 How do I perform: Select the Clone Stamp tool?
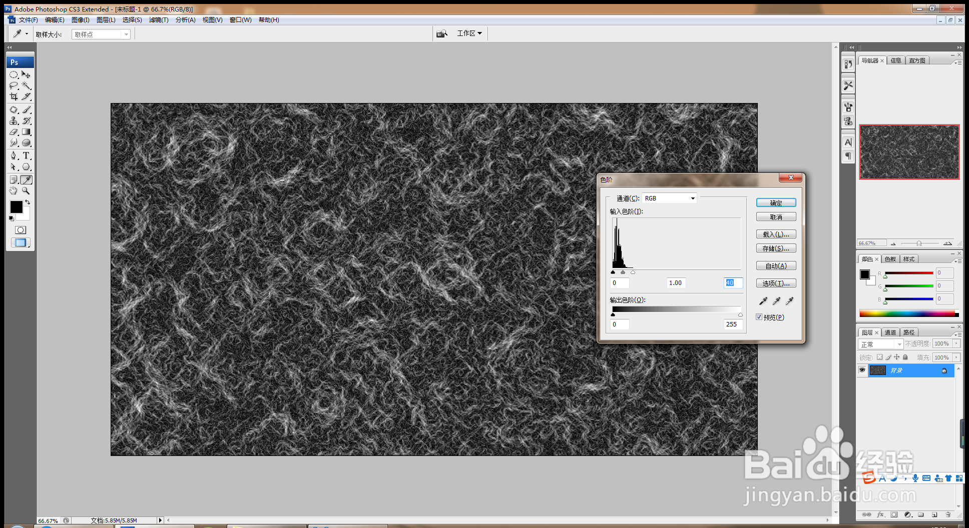tap(14, 120)
